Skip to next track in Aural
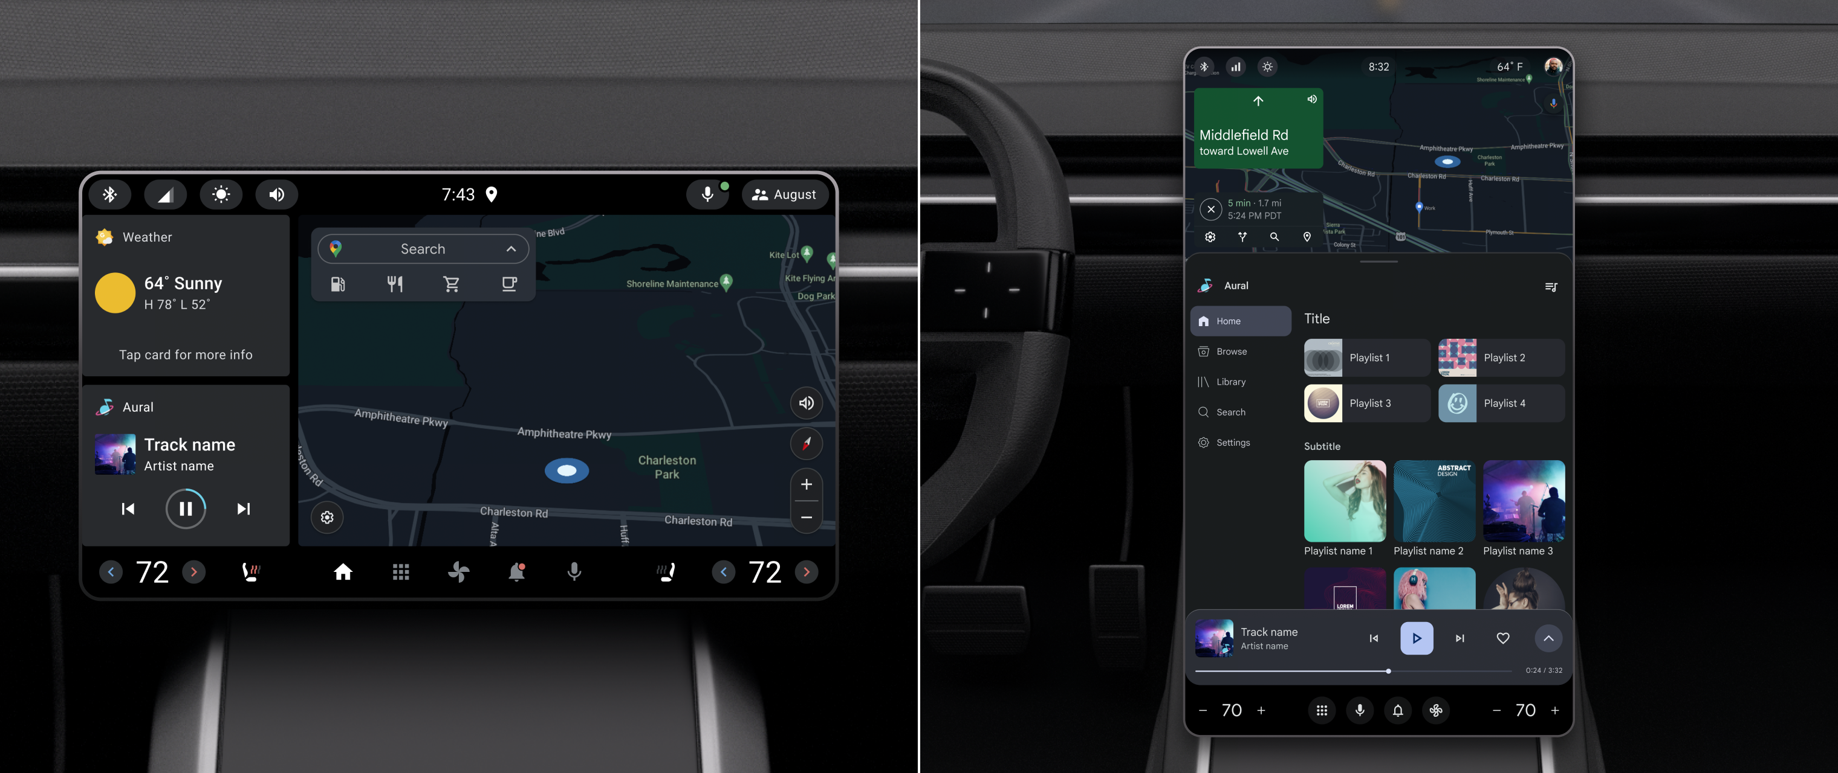 242,508
